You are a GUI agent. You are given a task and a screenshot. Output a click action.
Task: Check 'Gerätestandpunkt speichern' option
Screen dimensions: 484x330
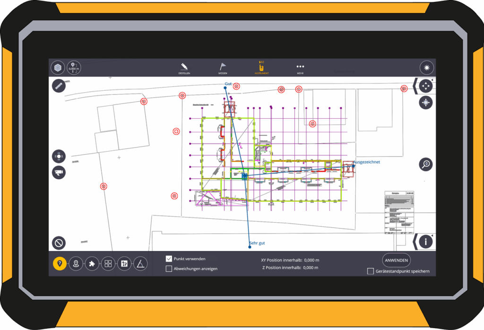[x=371, y=271]
